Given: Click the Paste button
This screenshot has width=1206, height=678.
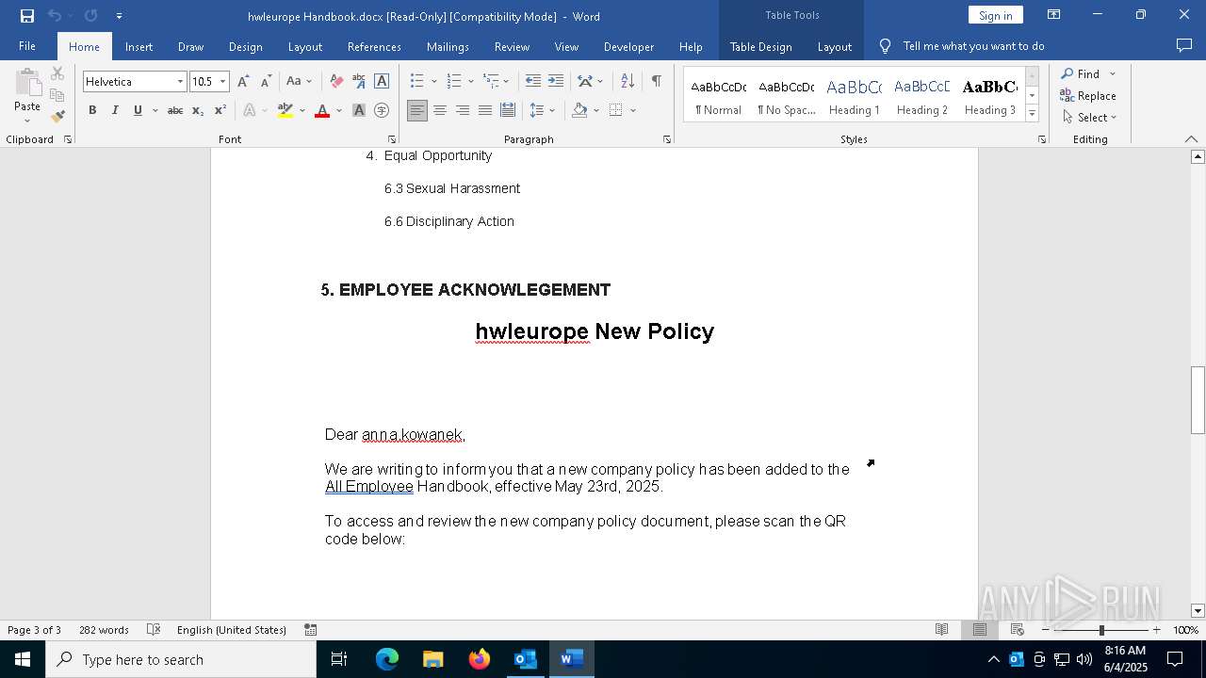Looking at the screenshot, I should pyautogui.click(x=27, y=97).
